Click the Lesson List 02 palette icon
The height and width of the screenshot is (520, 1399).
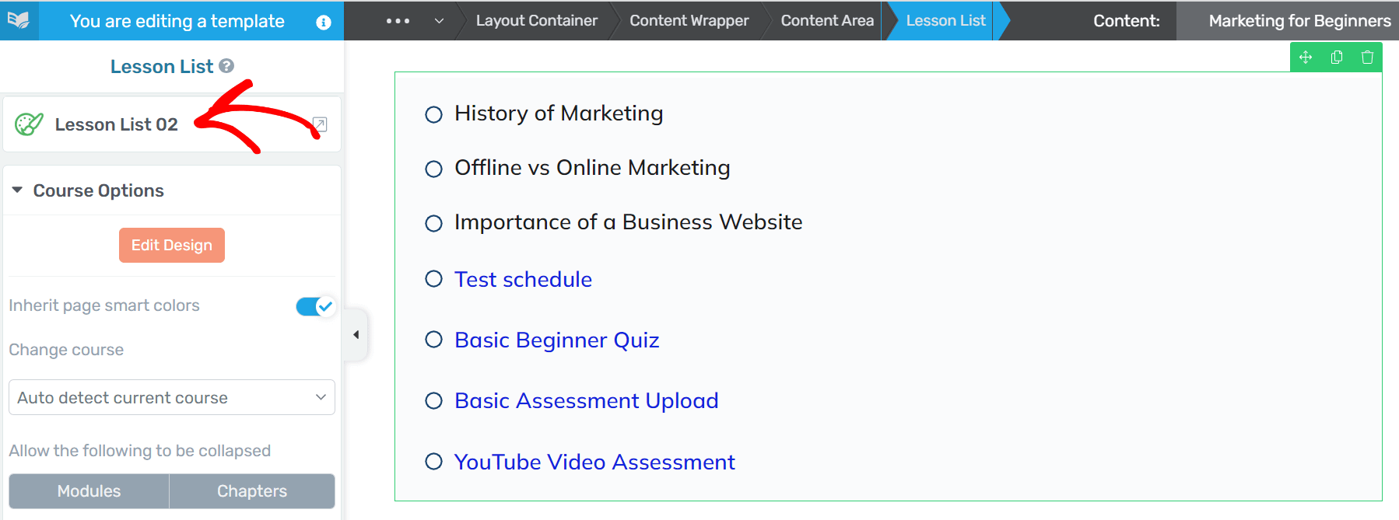(29, 124)
